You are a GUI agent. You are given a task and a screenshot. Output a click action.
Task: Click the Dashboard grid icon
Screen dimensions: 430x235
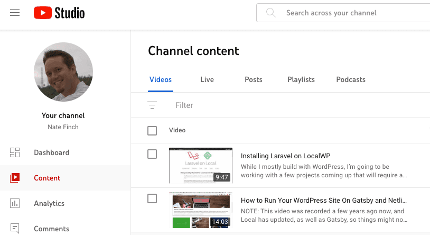pyautogui.click(x=15, y=152)
